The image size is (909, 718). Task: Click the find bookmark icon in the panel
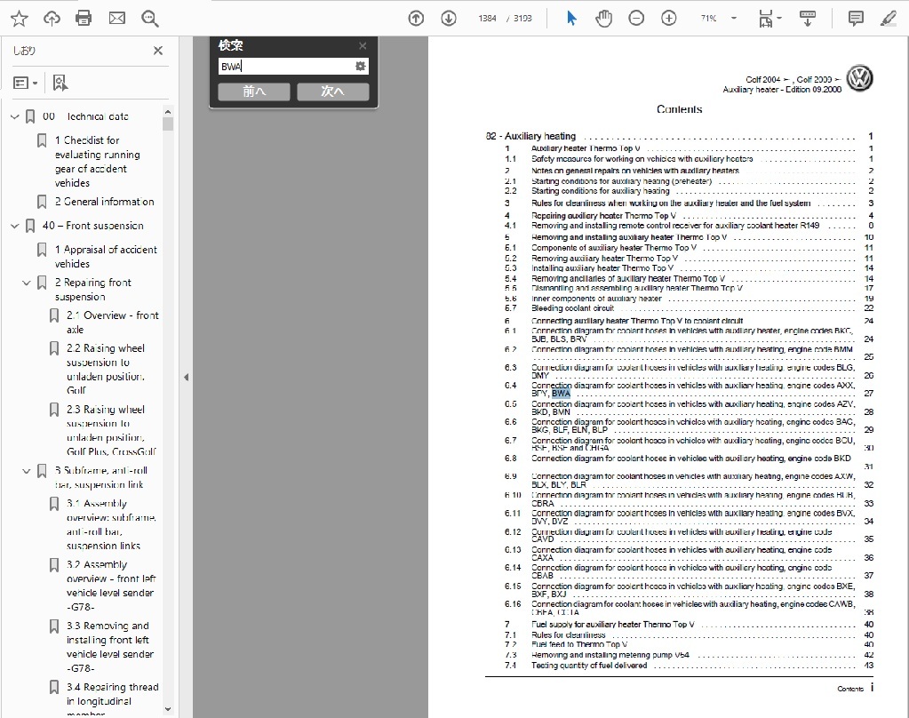click(60, 83)
